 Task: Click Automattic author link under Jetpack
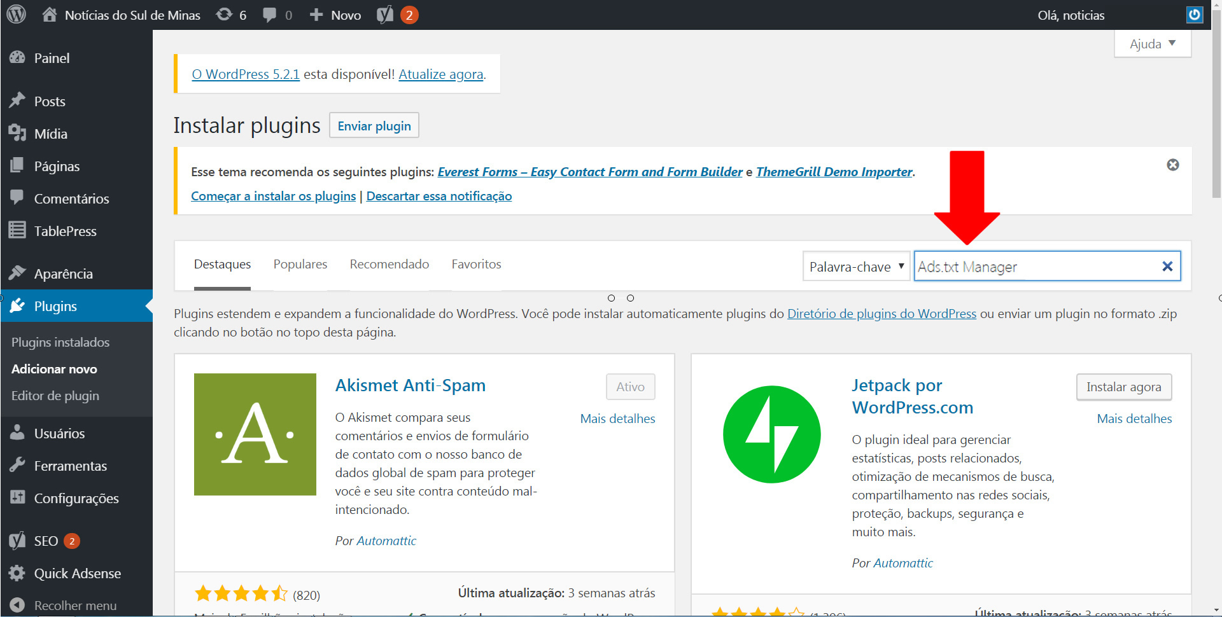click(x=903, y=563)
